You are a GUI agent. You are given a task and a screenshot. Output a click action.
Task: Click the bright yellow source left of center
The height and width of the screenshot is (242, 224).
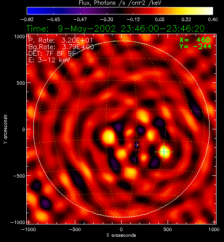[x=109, y=137]
